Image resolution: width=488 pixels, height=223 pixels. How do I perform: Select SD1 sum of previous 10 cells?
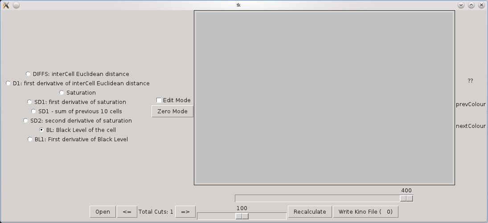point(34,111)
